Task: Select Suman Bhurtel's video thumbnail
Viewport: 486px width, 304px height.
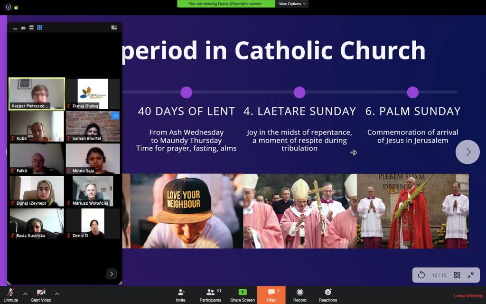Action: click(93, 126)
